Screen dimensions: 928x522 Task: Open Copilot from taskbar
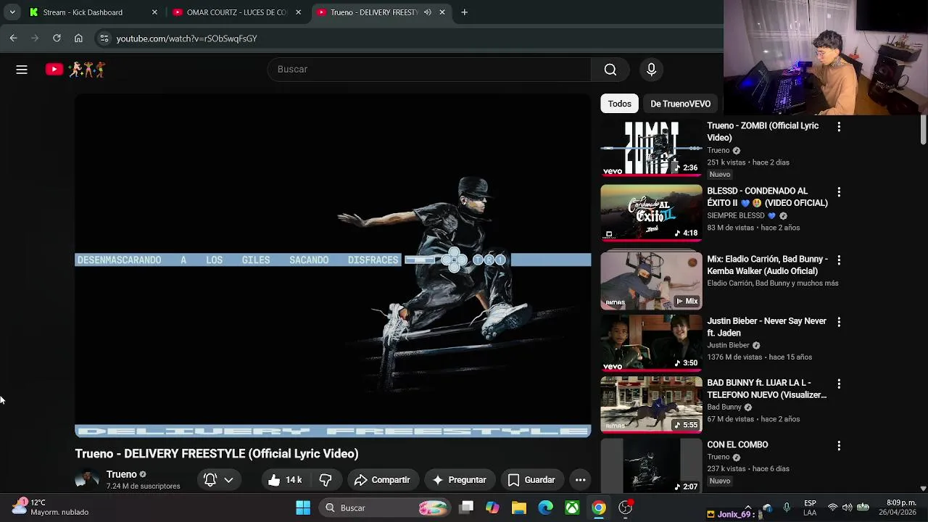click(492, 507)
